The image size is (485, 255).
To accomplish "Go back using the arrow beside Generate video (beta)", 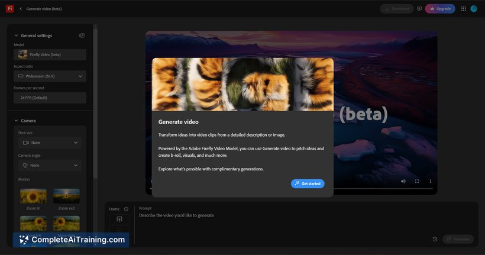I will (x=21, y=9).
